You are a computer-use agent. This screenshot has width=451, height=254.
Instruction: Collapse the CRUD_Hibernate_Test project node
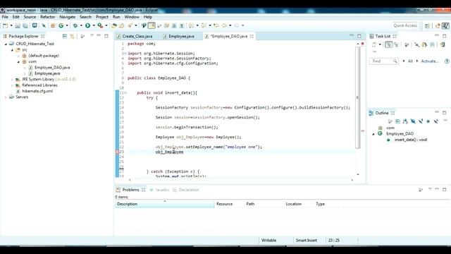(x=6, y=44)
